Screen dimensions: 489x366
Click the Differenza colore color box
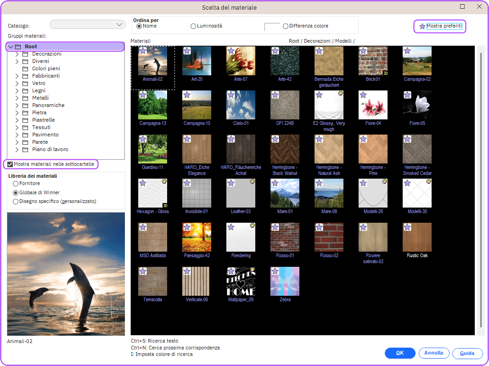click(x=272, y=27)
